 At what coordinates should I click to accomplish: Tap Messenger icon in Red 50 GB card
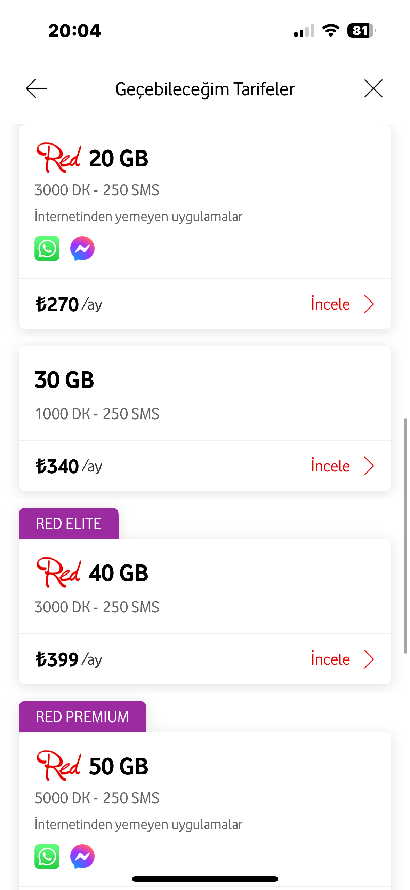click(82, 857)
